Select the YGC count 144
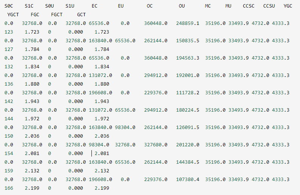Screen dimensions: 300x195 [9, 119]
